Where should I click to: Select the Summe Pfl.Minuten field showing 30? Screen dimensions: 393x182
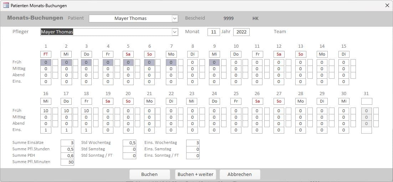[67, 162]
